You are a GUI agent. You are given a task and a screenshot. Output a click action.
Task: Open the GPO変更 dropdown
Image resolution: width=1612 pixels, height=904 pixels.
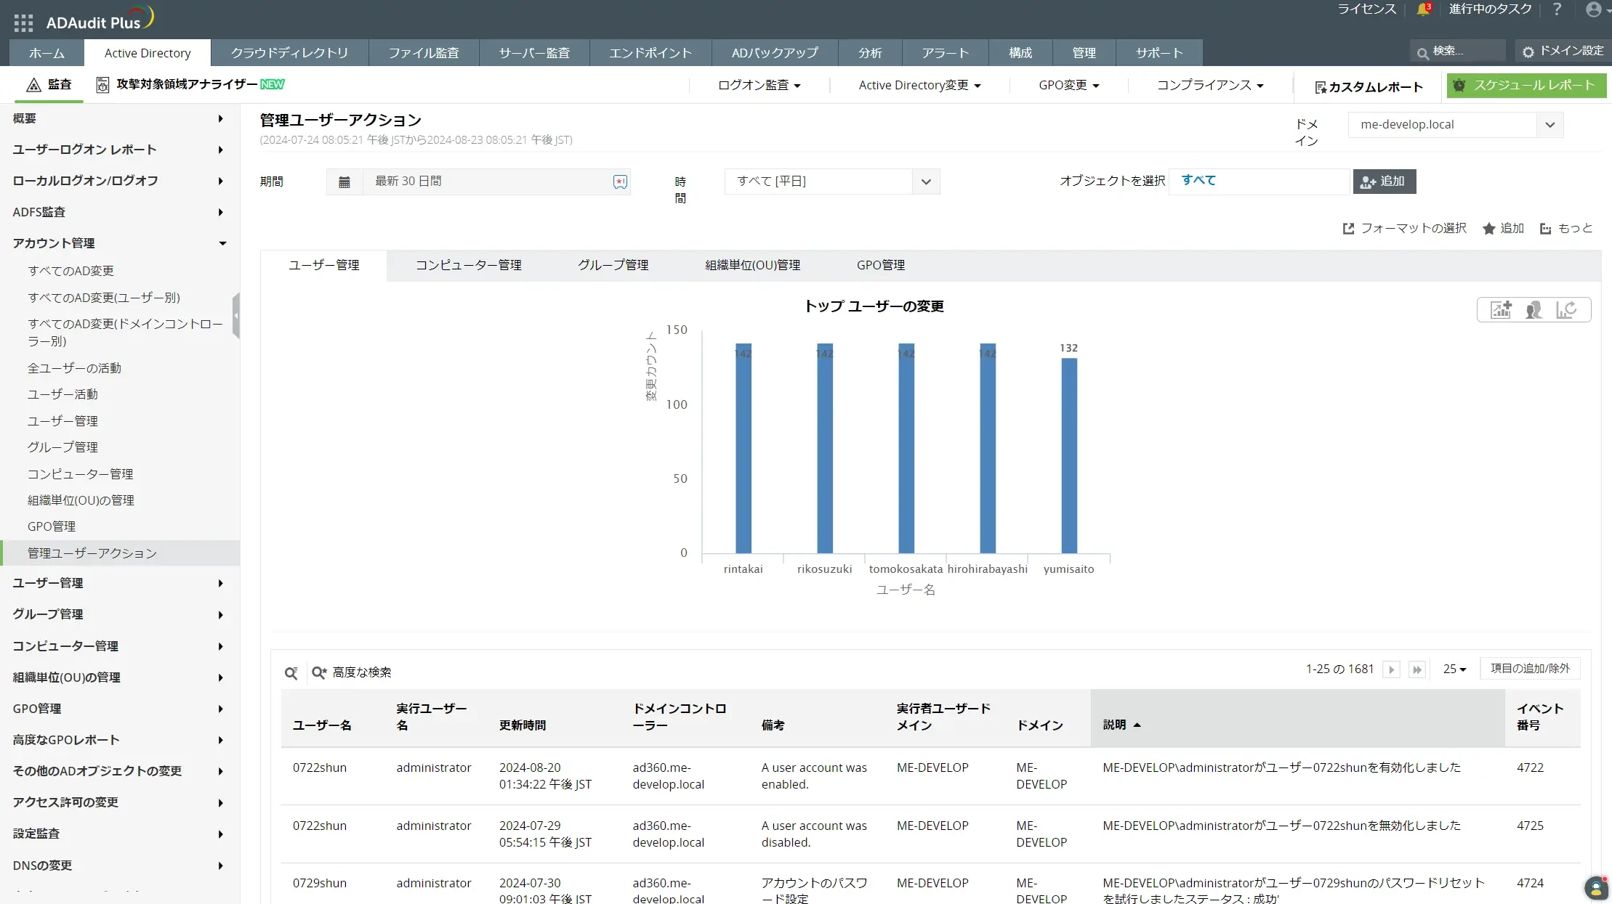pos(1068,86)
